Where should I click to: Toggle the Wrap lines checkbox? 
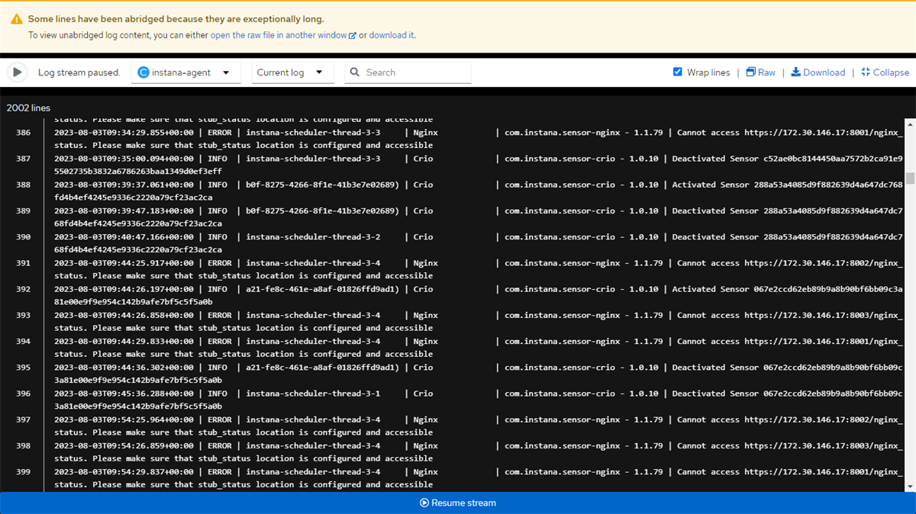click(x=677, y=72)
